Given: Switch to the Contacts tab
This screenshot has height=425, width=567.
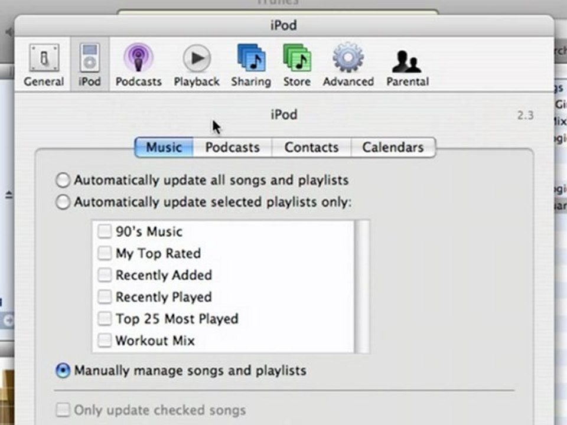Looking at the screenshot, I should coord(311,148).
